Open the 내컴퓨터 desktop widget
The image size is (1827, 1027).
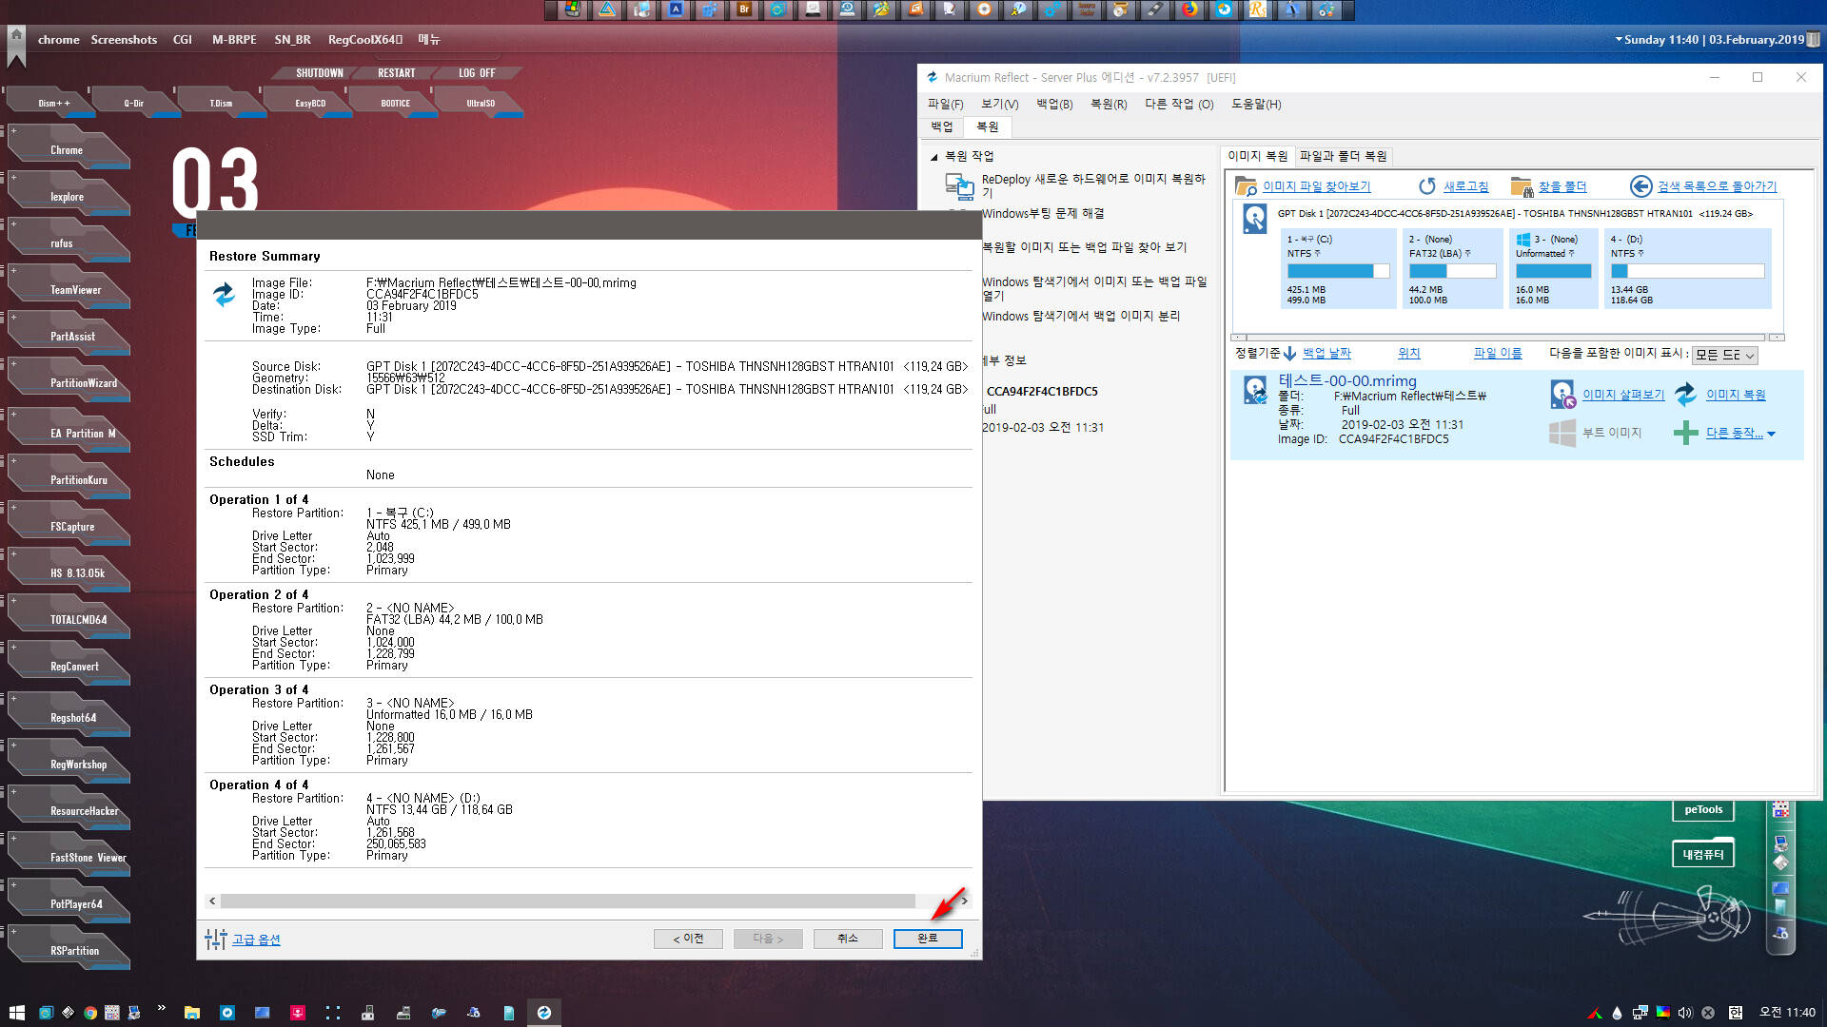pos(1703,854)
